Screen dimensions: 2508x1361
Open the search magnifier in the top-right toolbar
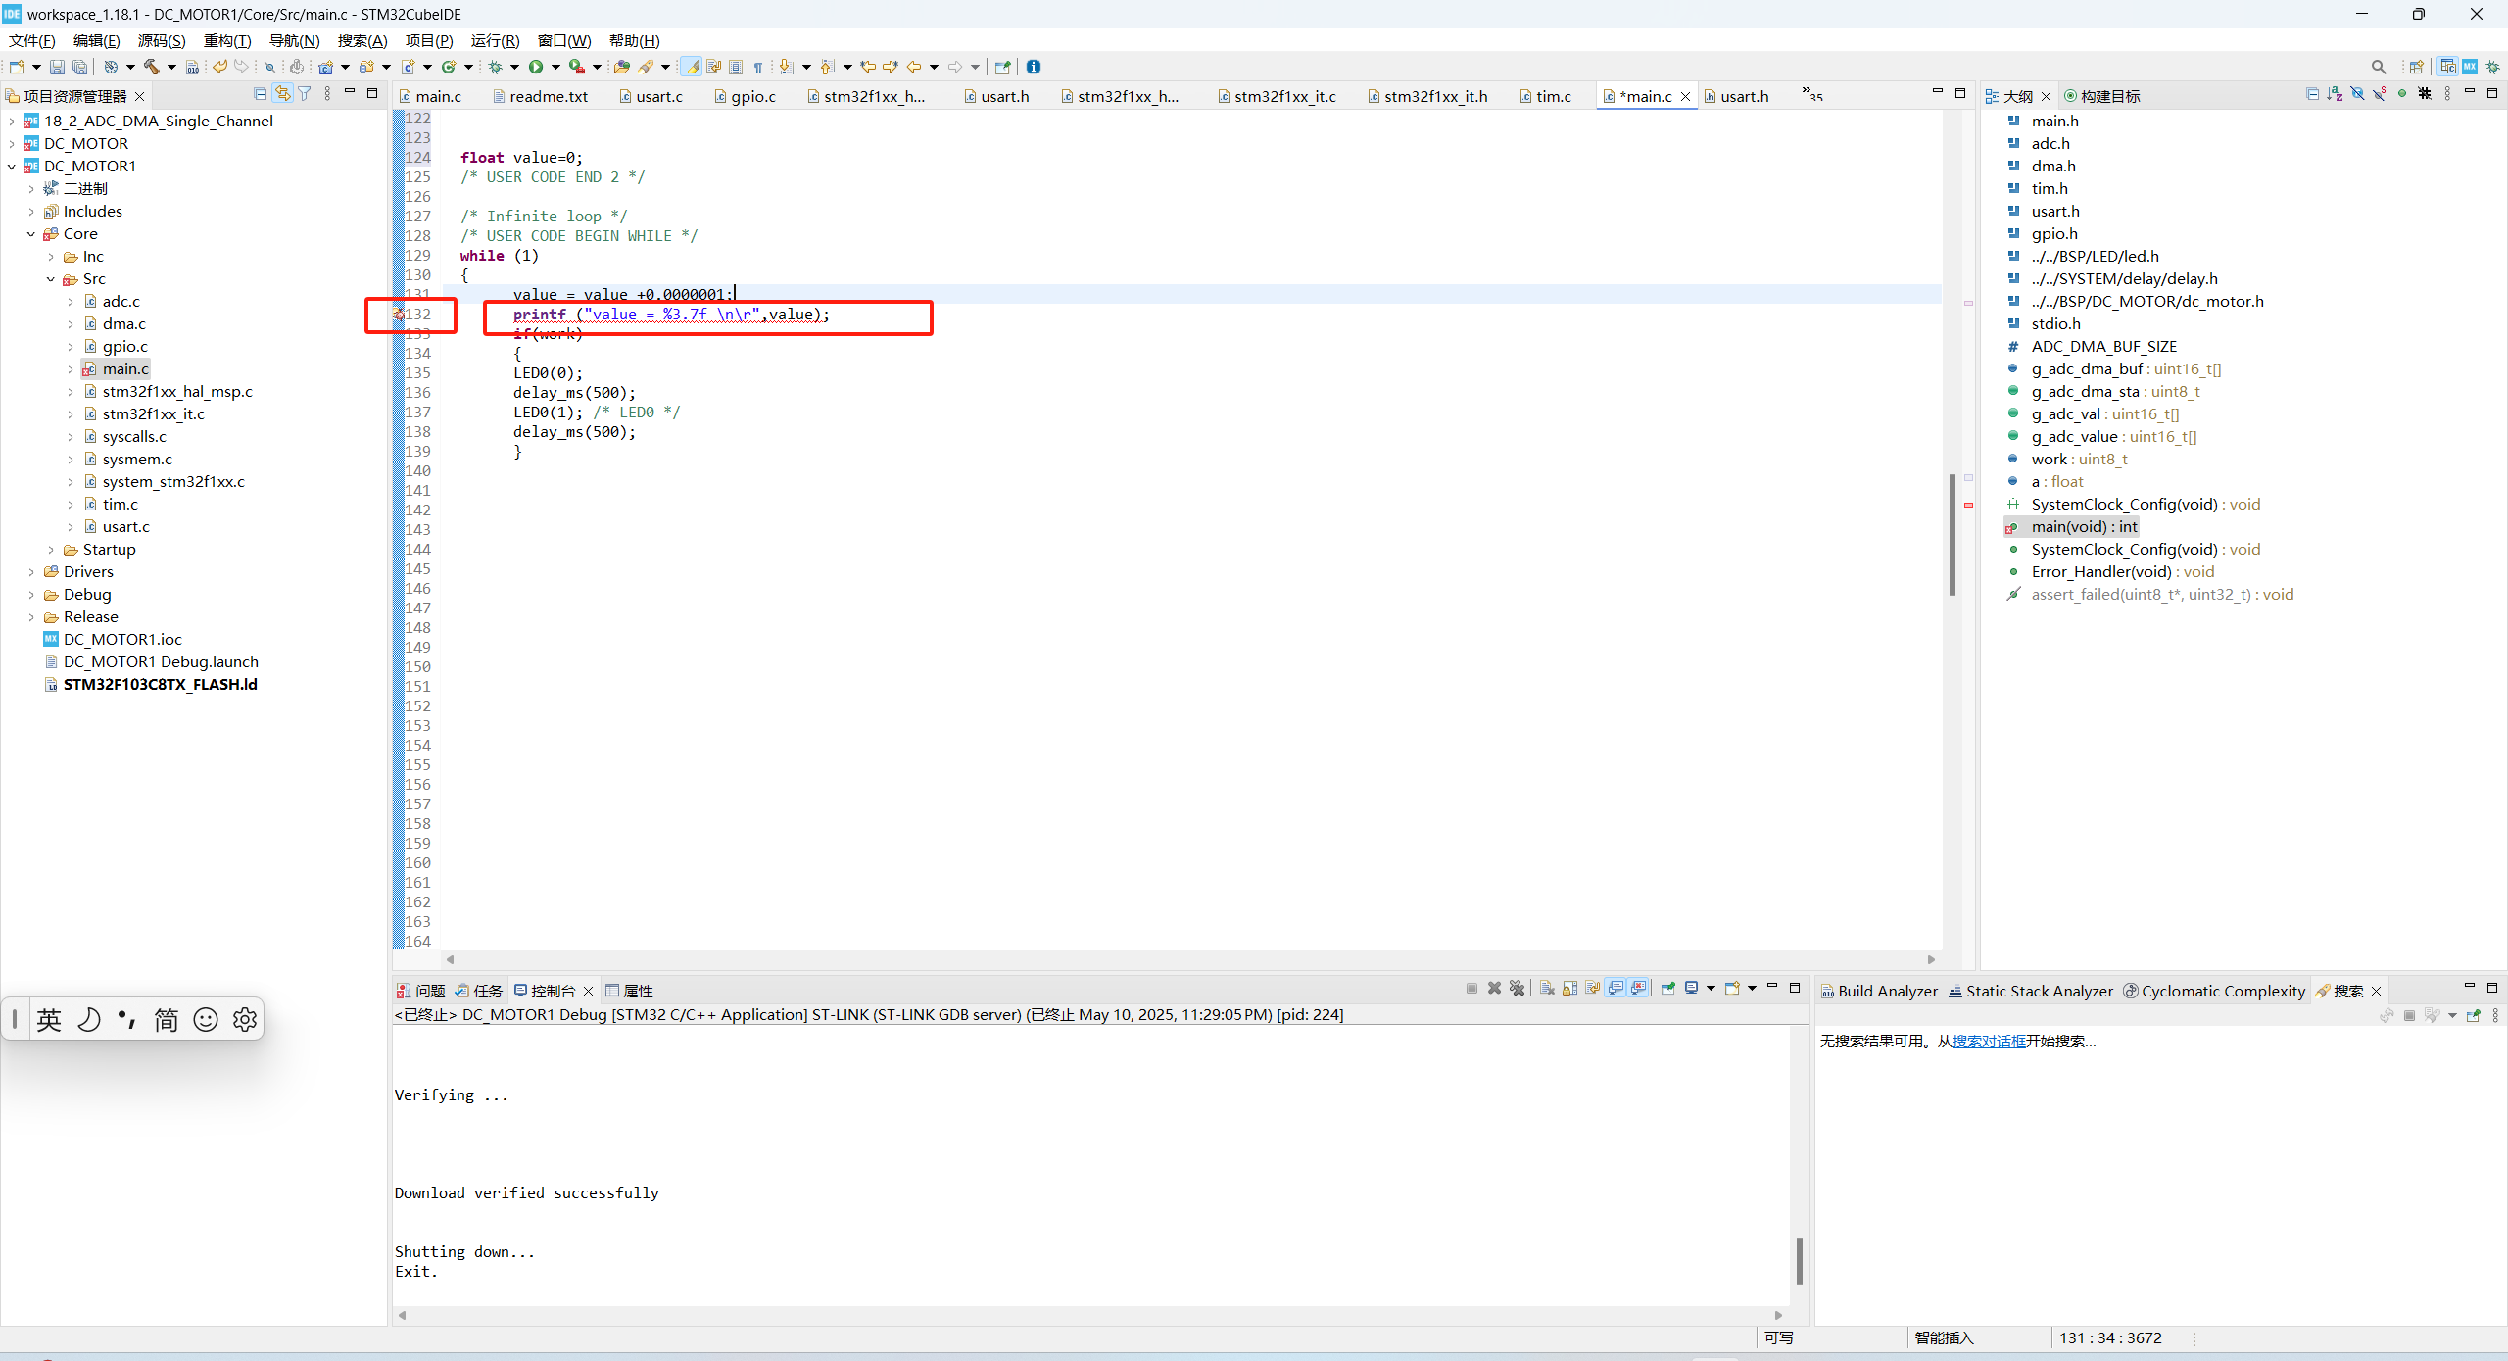[x=2378, y=66]
